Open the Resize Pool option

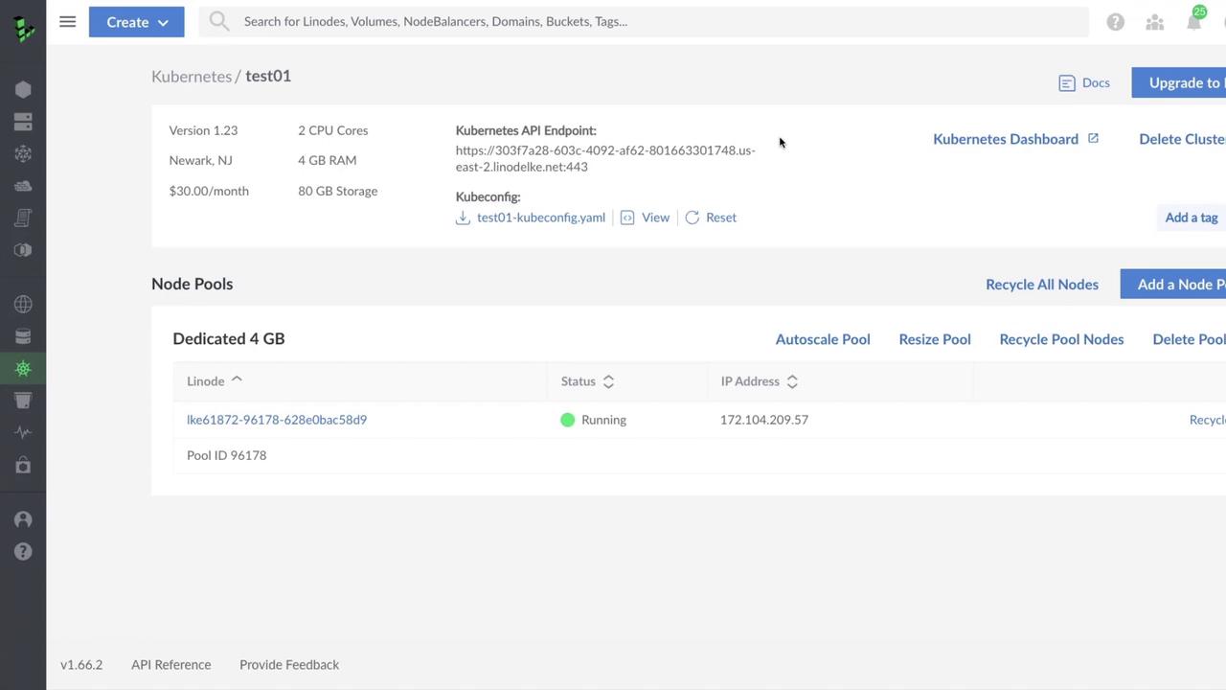934,339
